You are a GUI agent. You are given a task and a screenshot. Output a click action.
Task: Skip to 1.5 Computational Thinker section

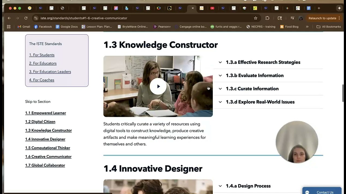(48, 148)
